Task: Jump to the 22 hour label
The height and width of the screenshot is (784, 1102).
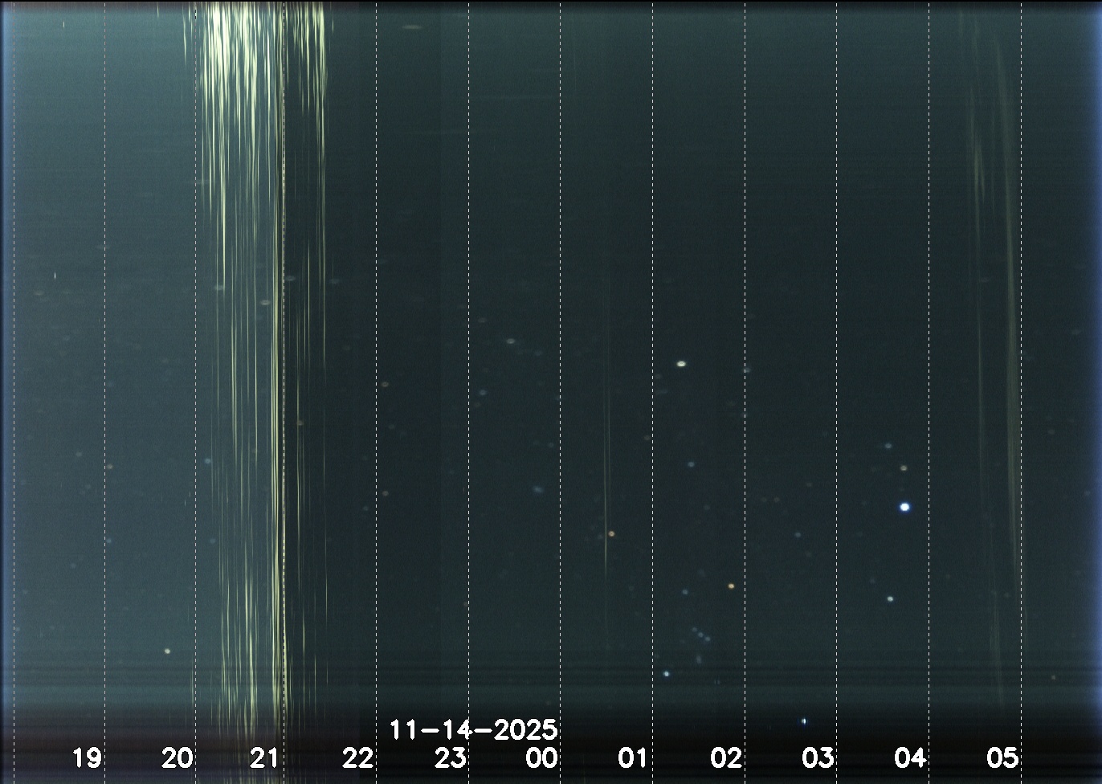Action: click(x=357, y=757)
